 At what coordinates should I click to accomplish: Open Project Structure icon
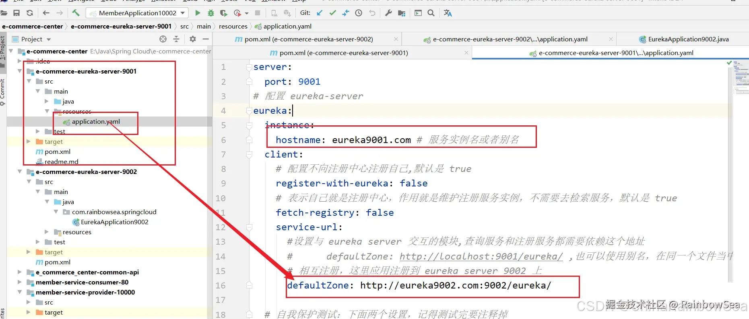(x=402, y=13)
